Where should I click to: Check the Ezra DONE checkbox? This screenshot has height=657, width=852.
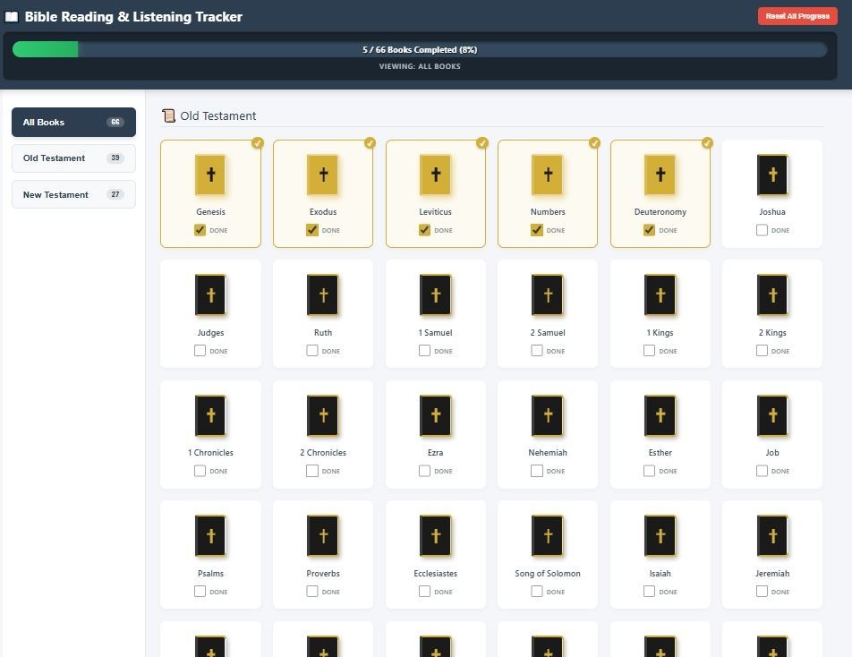[x=424, y=471]
